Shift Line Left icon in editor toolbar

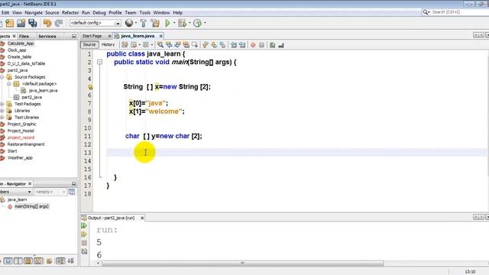click(x=234, y=45)
